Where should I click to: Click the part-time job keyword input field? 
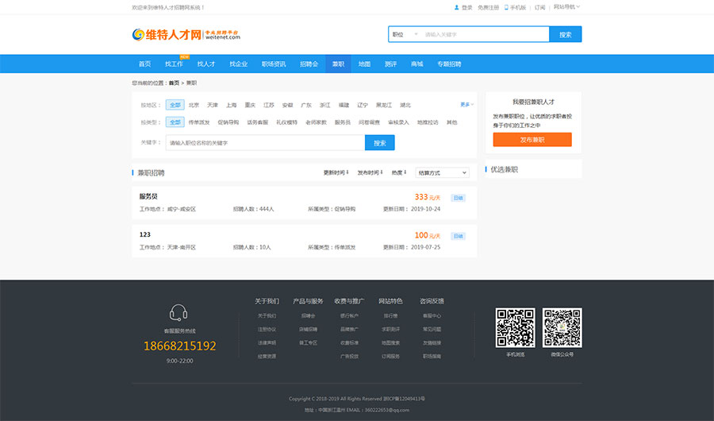[265, 143]
